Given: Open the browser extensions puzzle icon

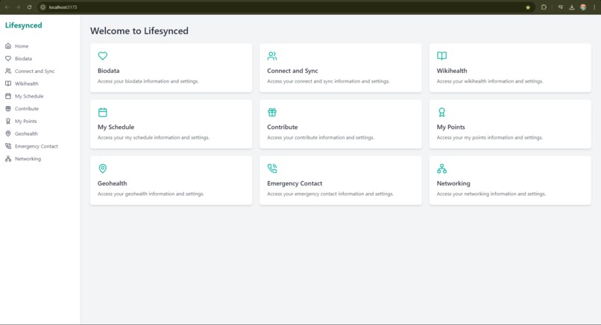Looking at the screenshot, I should tap(544, 7).
